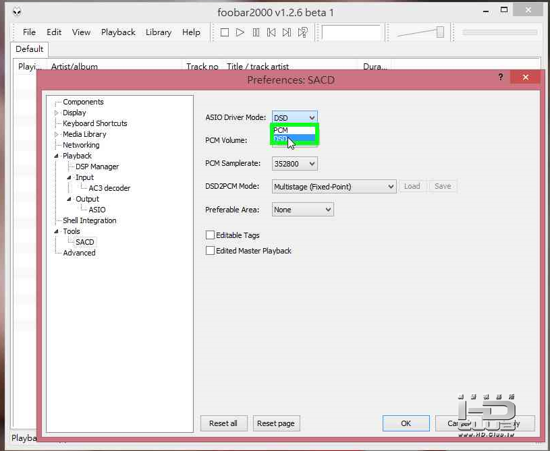Image resolution: width=550 pixels, height=451 pixels.
Task: Expand the Display tree node
Action: [56, 113]
